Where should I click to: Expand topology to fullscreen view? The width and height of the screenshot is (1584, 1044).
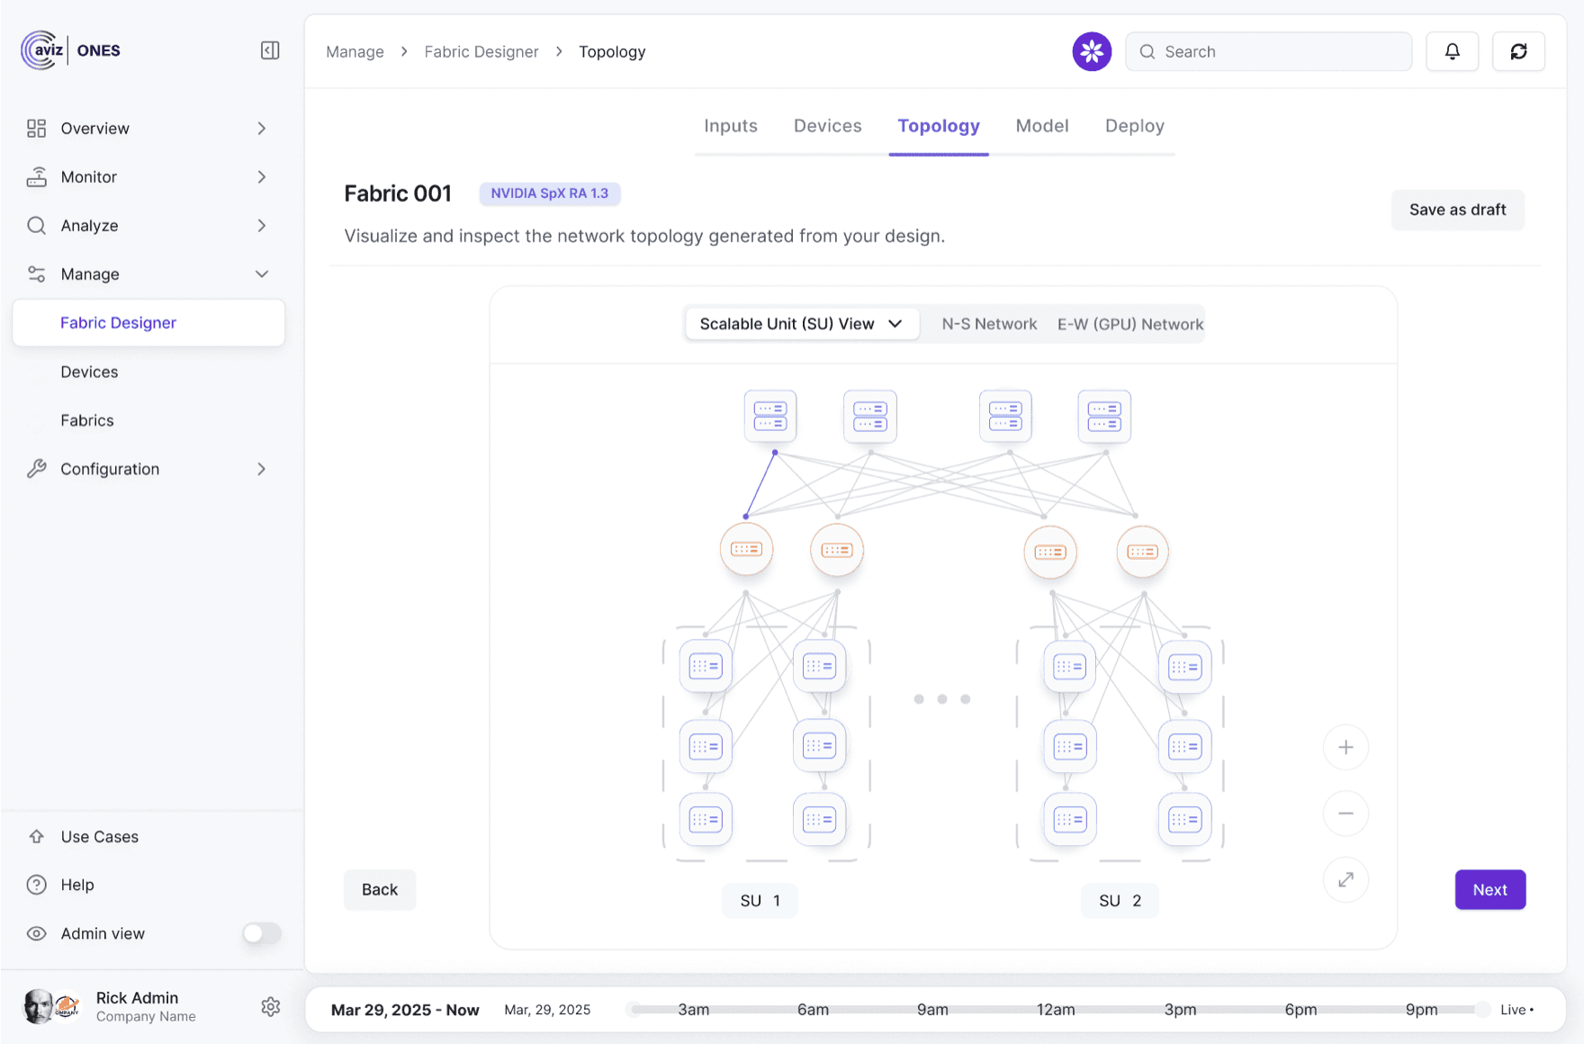click(x=1345, y=879)
